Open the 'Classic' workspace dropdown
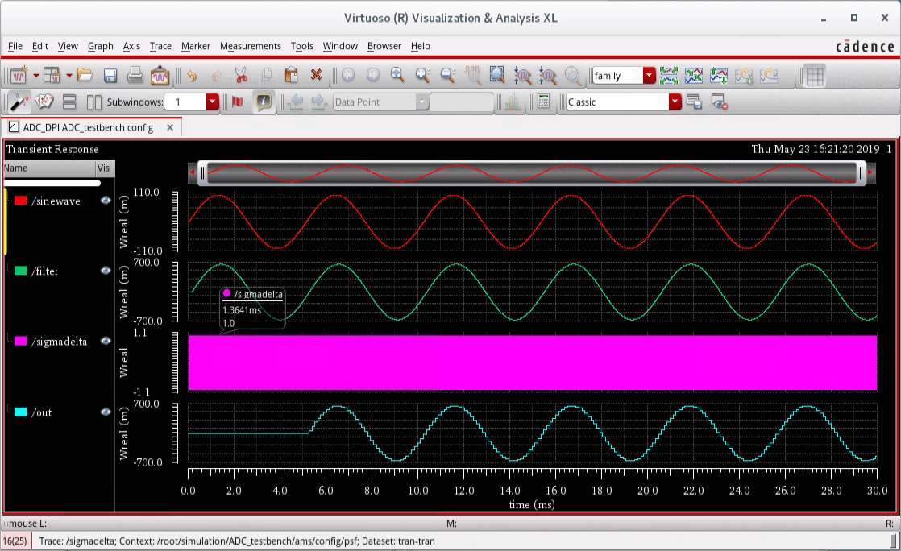The image size is (901, 551). (x=675, y=102)
